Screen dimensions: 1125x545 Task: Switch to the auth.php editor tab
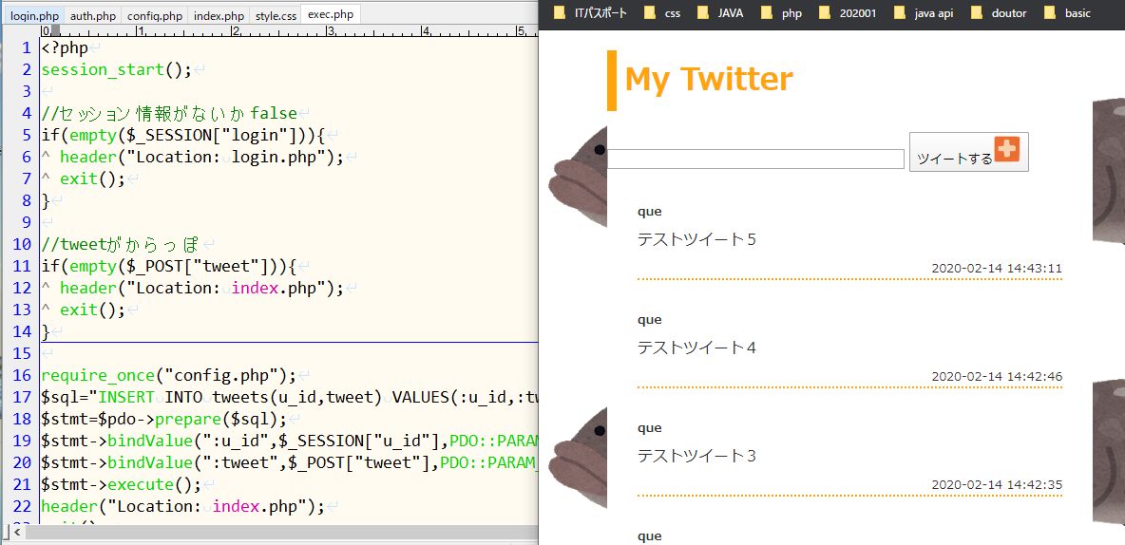tap(92, 15)
